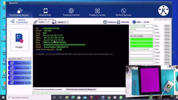Click the log file path line in terminal
The image size is (178, 100).
coord(74,54)
